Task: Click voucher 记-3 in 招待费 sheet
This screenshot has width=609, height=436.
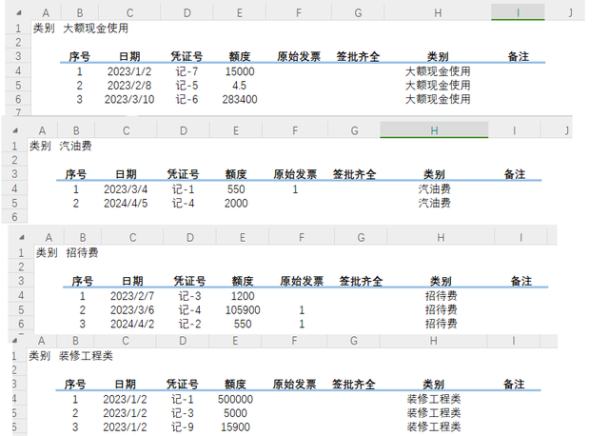Action: click(x=189, y=296)
